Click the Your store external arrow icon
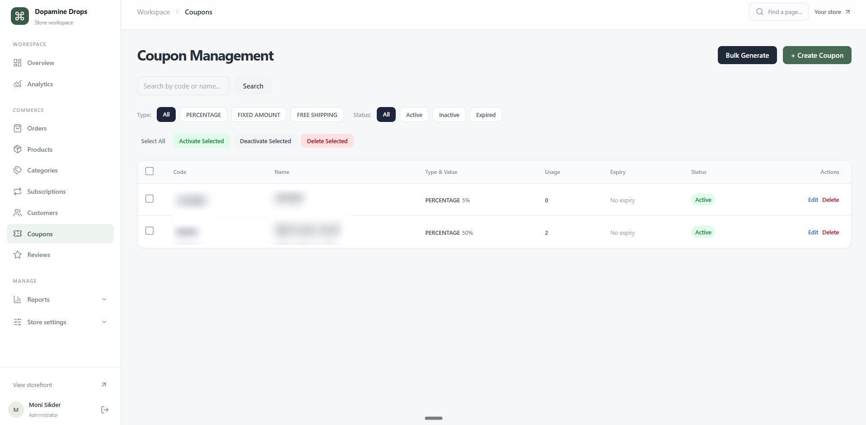 847,12
